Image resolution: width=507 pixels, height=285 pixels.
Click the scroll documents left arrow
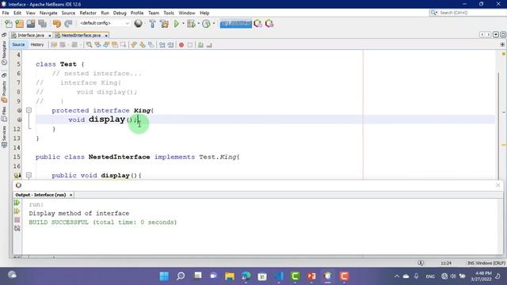(482, 35)
